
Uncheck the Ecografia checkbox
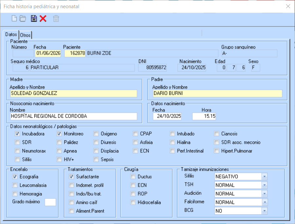pos(15,177)
